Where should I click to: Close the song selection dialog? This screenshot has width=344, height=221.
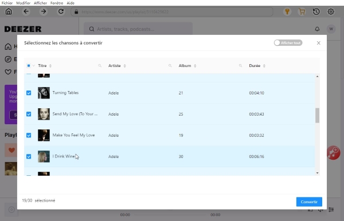coord(319,43)
